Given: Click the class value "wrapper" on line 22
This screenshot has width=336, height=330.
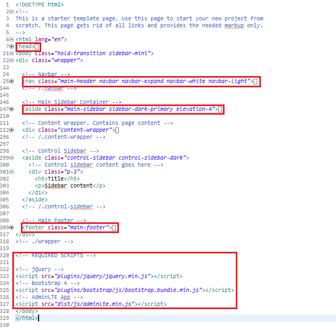Looking at the screenshot, I should pos(65,60).
